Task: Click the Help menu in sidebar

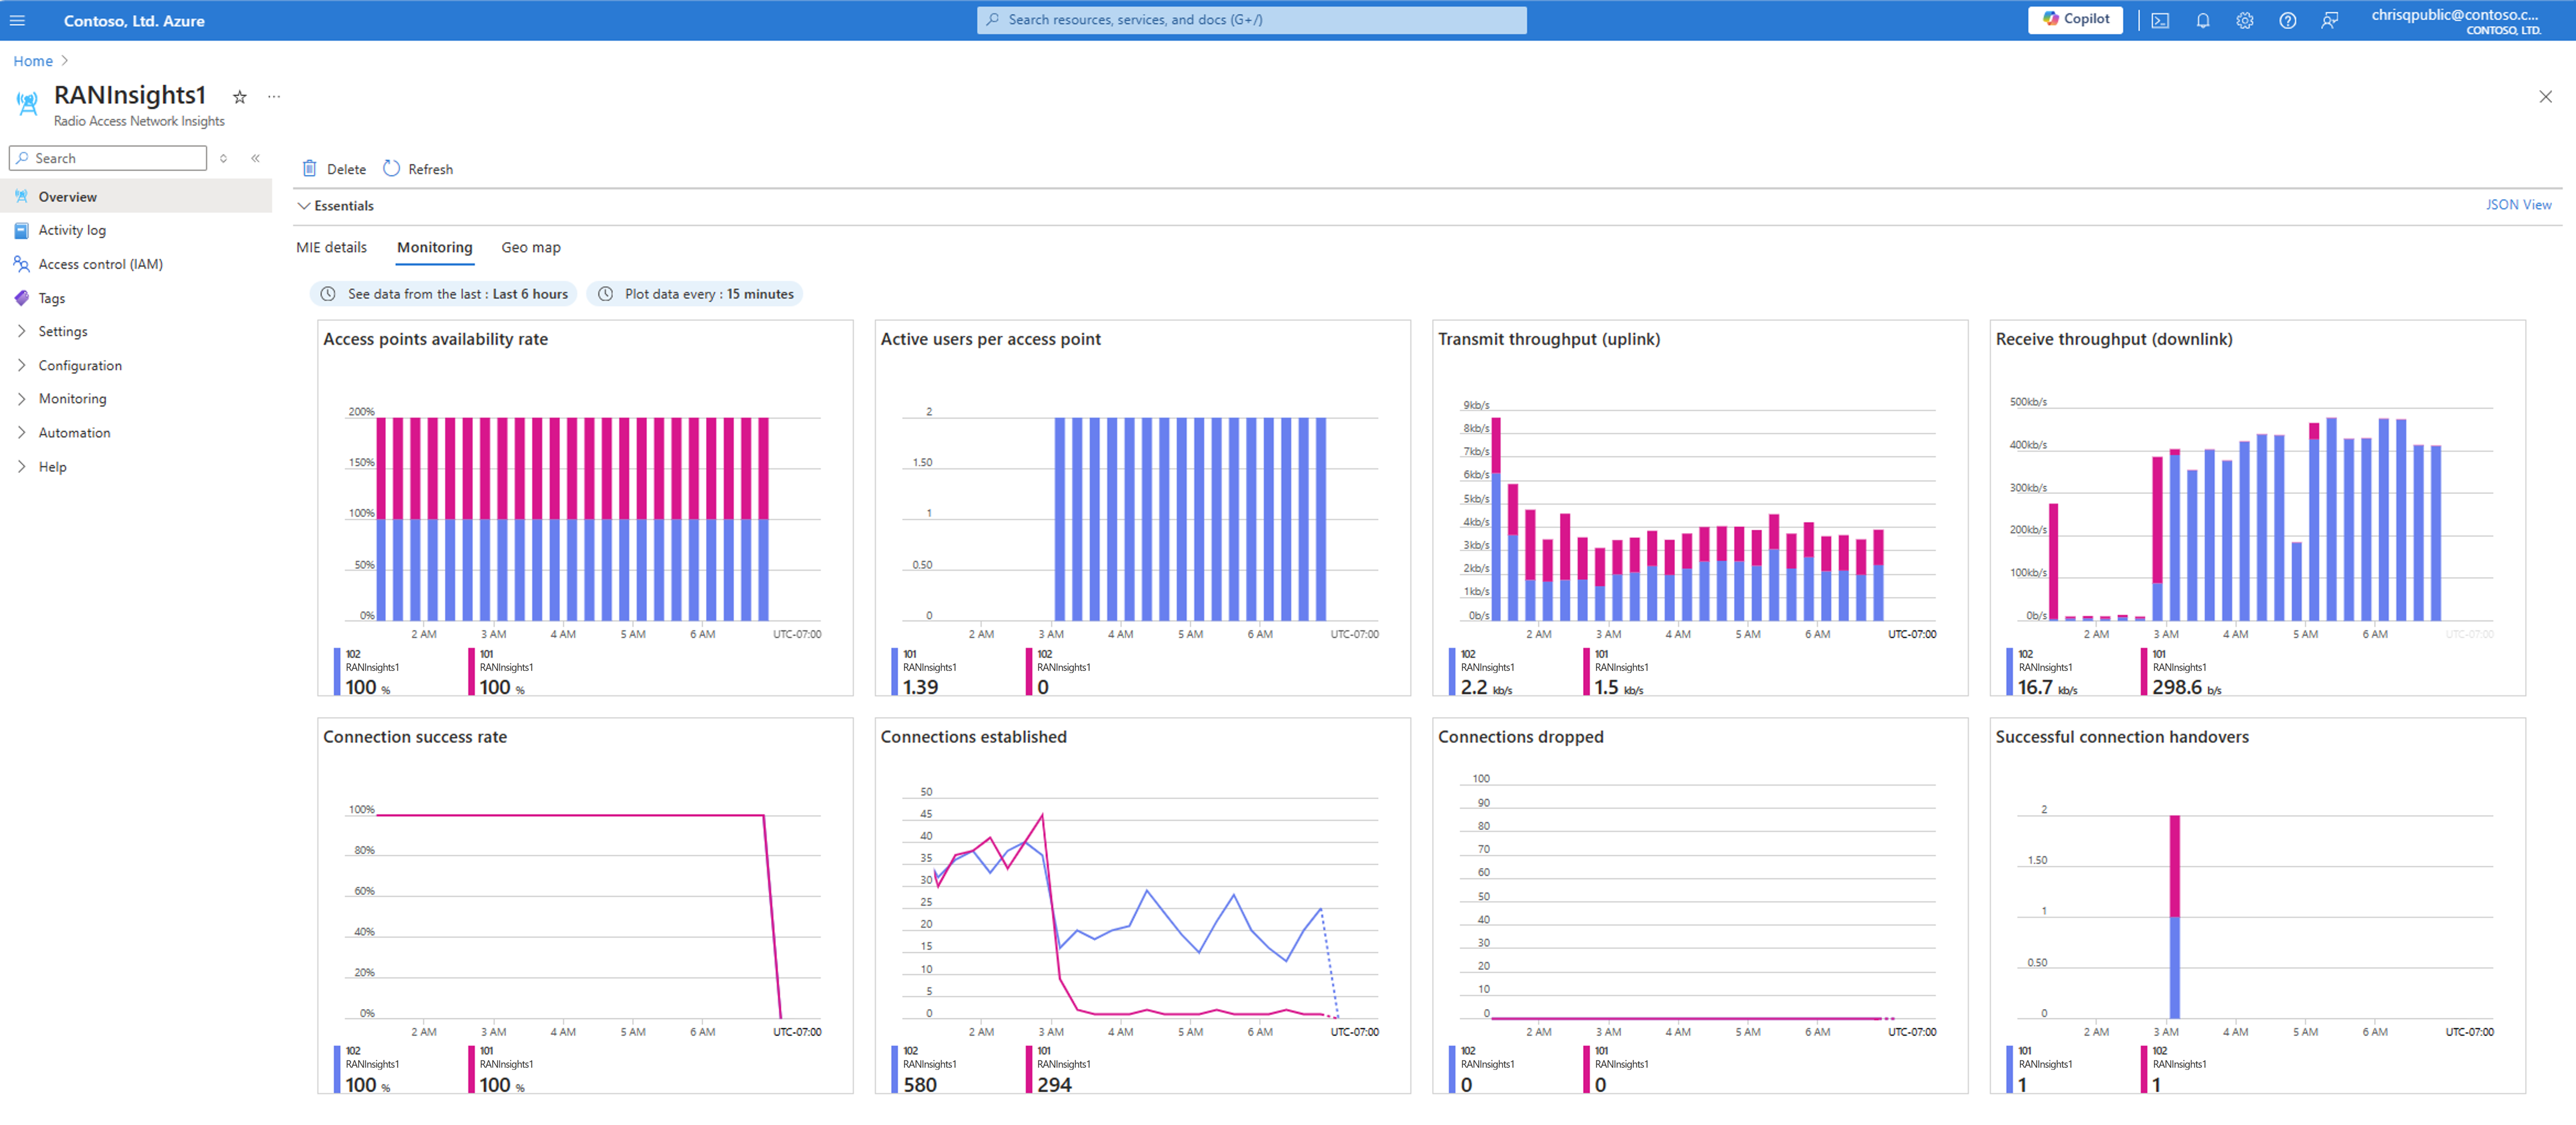Action: click(x=49, y=467)
